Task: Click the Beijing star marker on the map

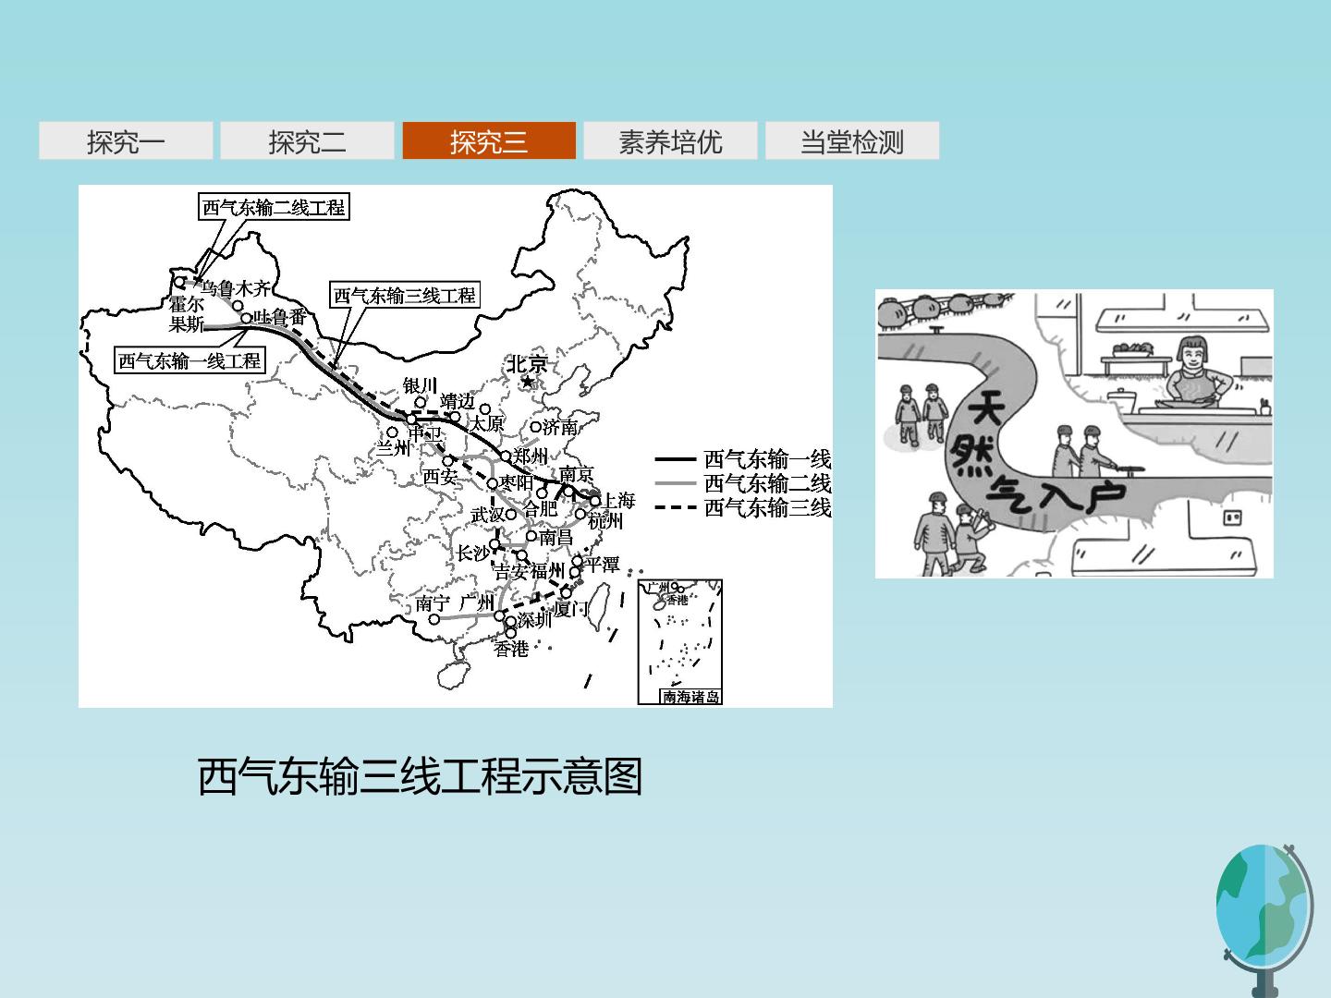Action: (x=528, y=382)
